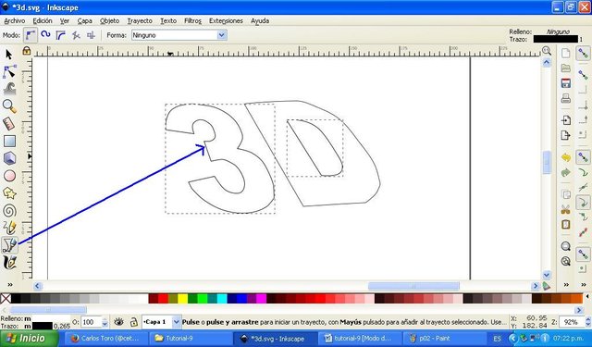Image resolution: width=592 pixels, height=347 pixels.
Task: Select the Star polygon tool
Action: 9,193
